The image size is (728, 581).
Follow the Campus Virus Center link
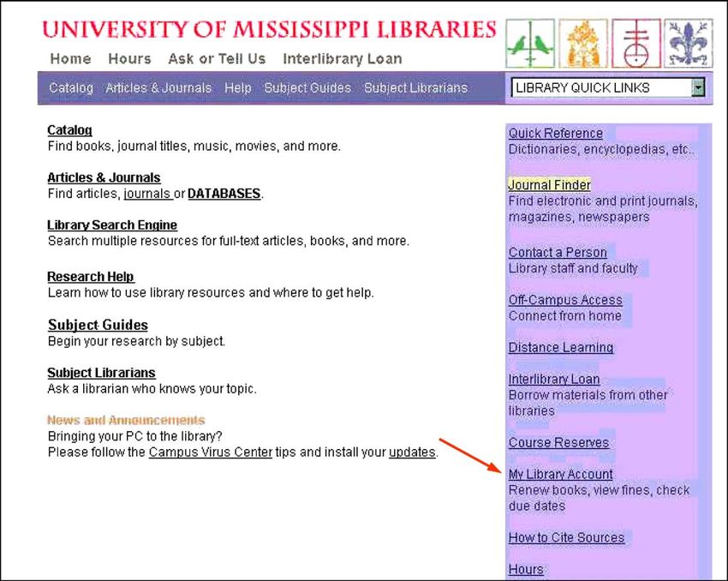click(211, 452)
